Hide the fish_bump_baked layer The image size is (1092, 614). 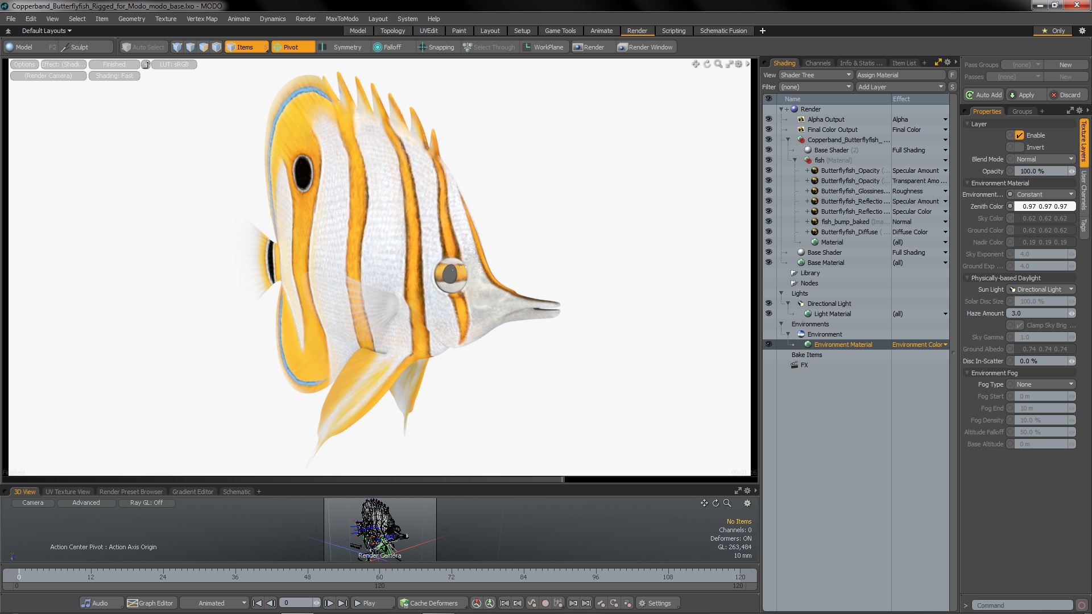pyautogui.click(x=768, y=222)
